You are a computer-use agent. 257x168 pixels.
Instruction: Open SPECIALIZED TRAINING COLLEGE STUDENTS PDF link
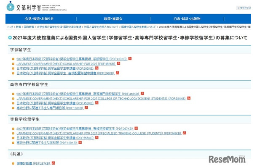tap(99, 133)
